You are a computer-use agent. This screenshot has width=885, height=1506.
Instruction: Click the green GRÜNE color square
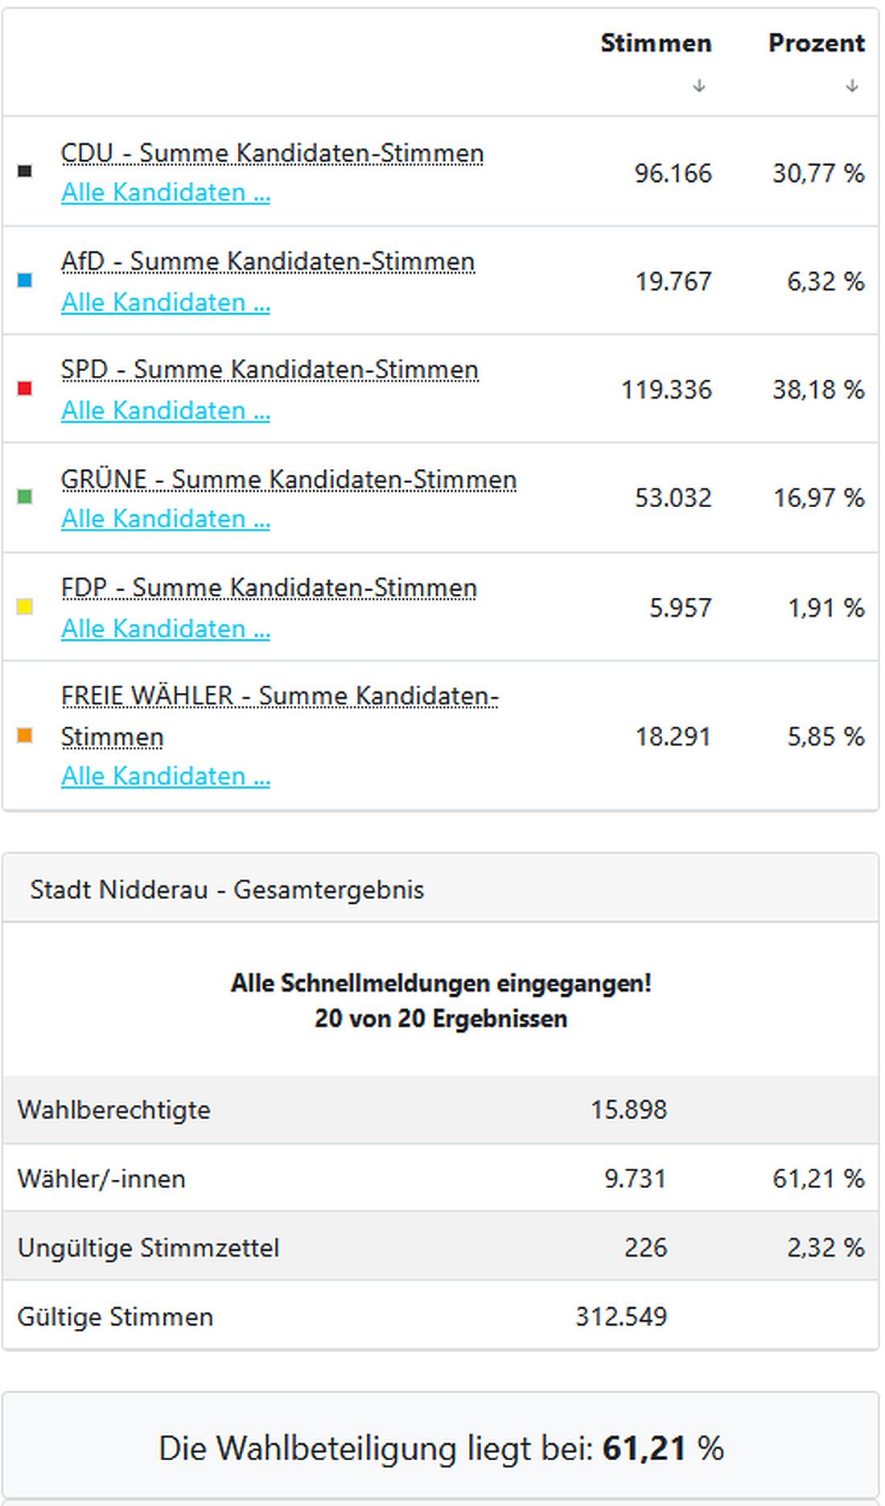point(26,497)
